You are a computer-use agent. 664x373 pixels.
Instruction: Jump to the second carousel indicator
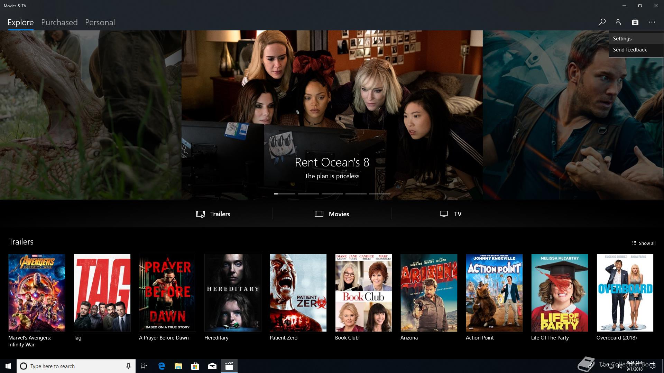[x=308, y=194]
